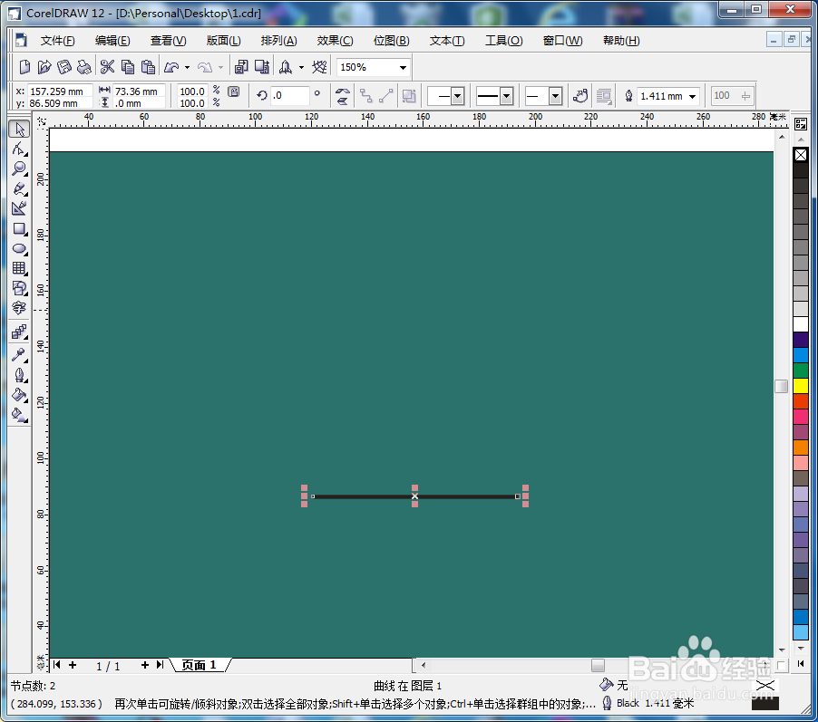Select the Graph Paper tool

coord(19,268)
